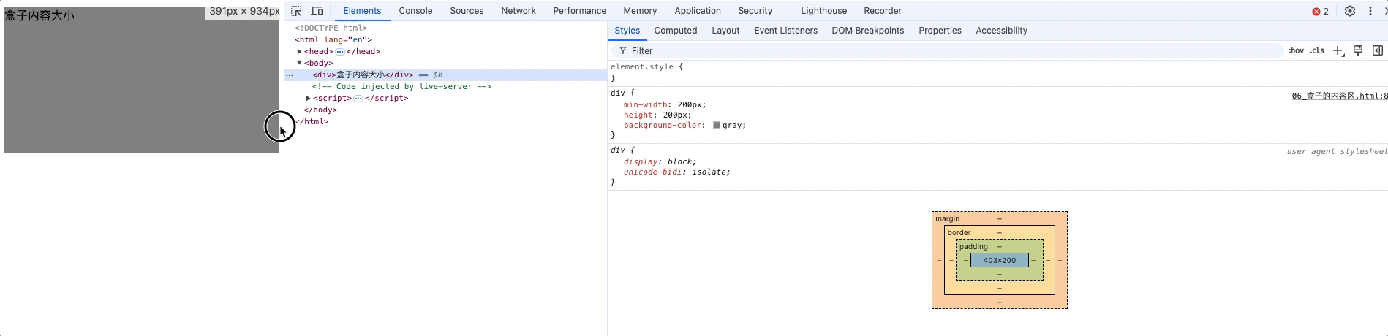Click the background-color property name
Image resolution: width=1388 pixels, height=336 pixels.
(x=664, y=125)
